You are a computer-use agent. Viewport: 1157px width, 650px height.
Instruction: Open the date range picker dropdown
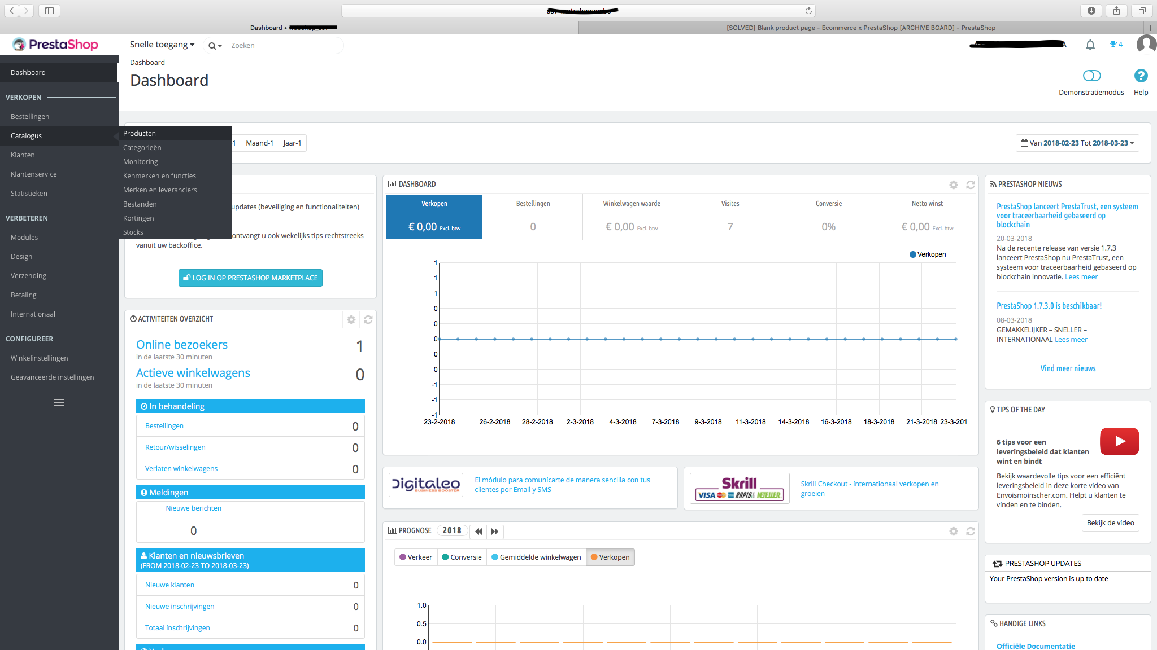coord(1077,143)
